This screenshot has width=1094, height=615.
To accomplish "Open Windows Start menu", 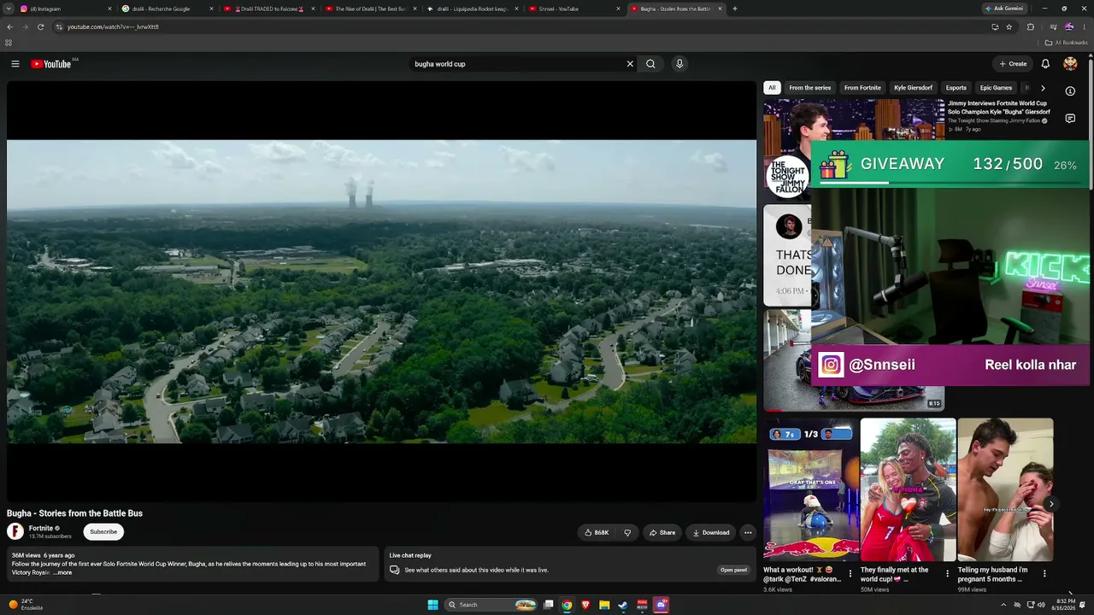I will [x=432, y=605].
